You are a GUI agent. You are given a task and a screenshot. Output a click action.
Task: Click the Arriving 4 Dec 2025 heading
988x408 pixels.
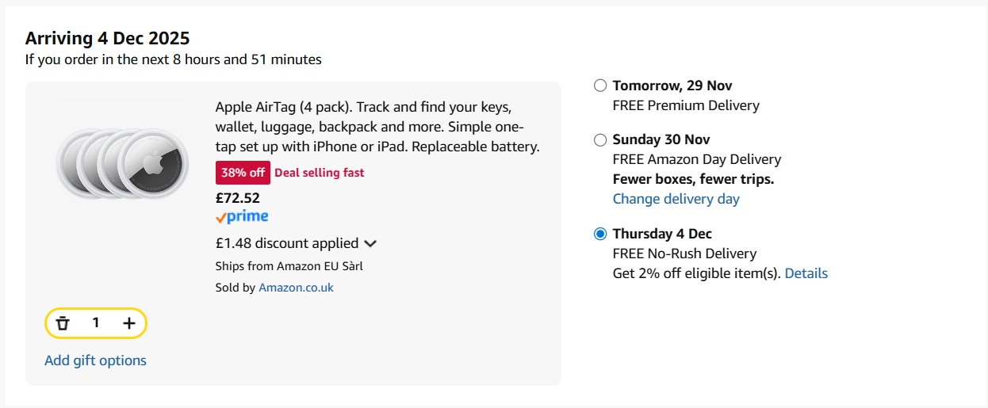click(107, 38)
